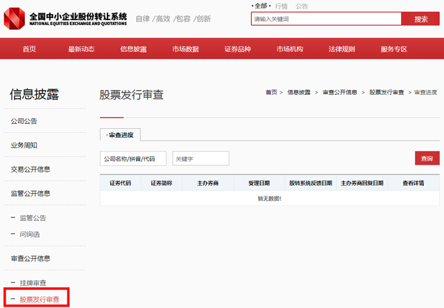The height and width of the screenshot is (308, 444).
Task: Open the 服务专区 navigation menu
Action: coord(393,49)
